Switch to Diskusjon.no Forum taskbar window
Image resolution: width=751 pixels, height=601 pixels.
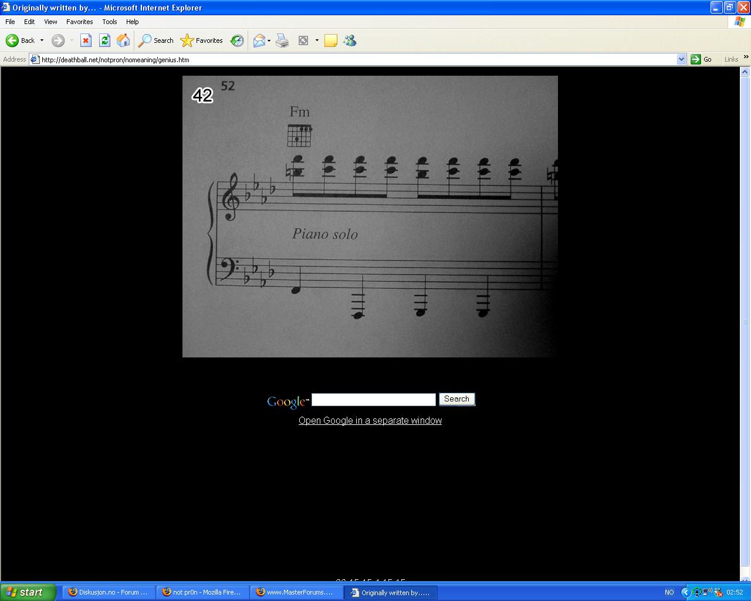(x=109, y=592)
